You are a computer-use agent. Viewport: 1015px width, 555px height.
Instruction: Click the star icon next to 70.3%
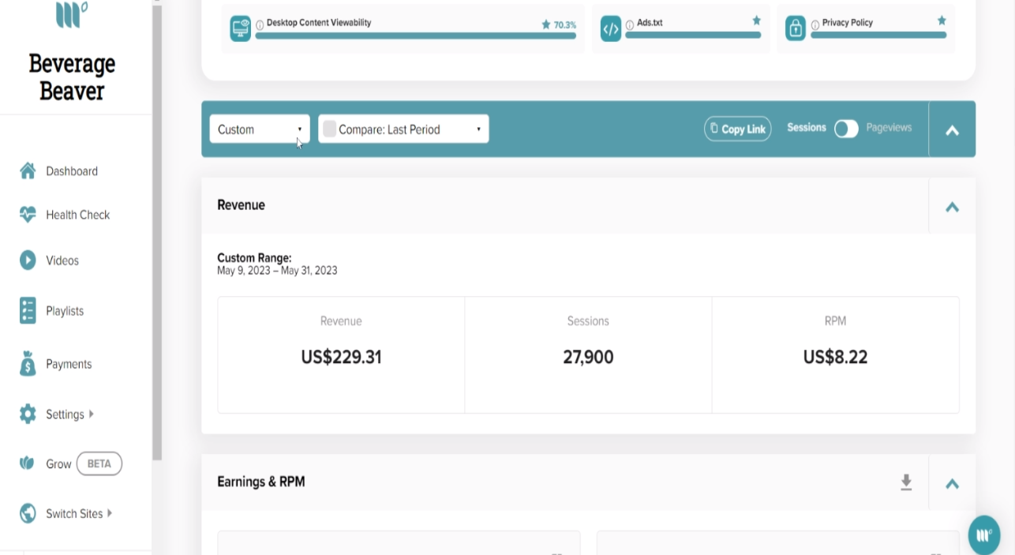click(545, 24)
